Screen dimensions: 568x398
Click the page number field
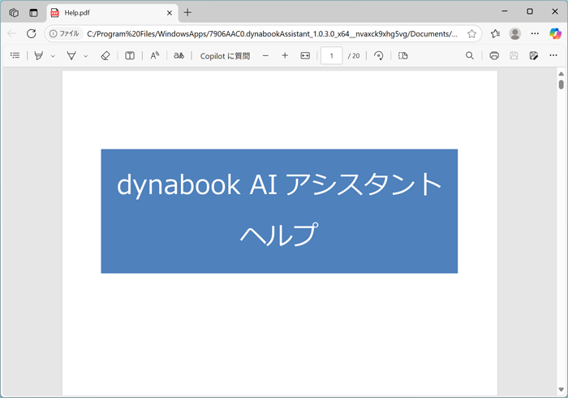point(331,56)
